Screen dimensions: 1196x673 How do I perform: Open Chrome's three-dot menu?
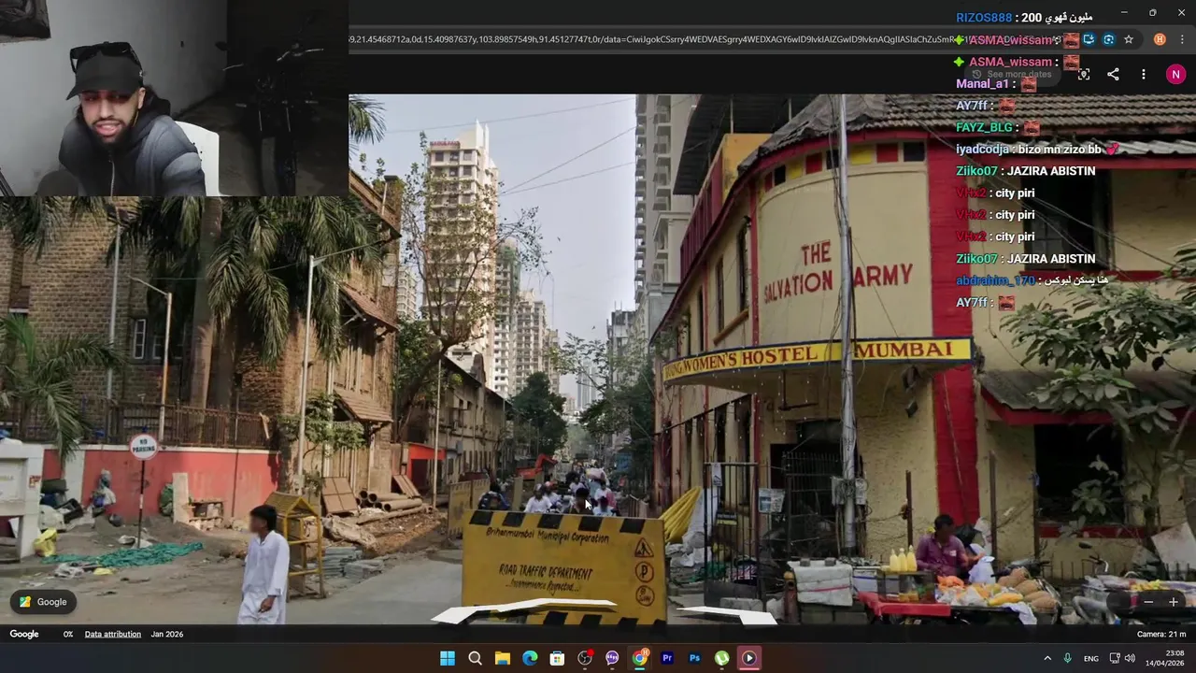coord(1182,39)
